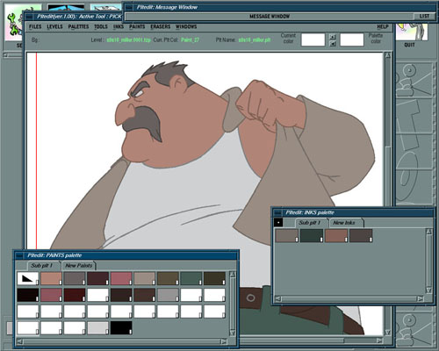Screen dimensions: 439x351
Task: Open the HELP menu
Action: tap(383, 26)
